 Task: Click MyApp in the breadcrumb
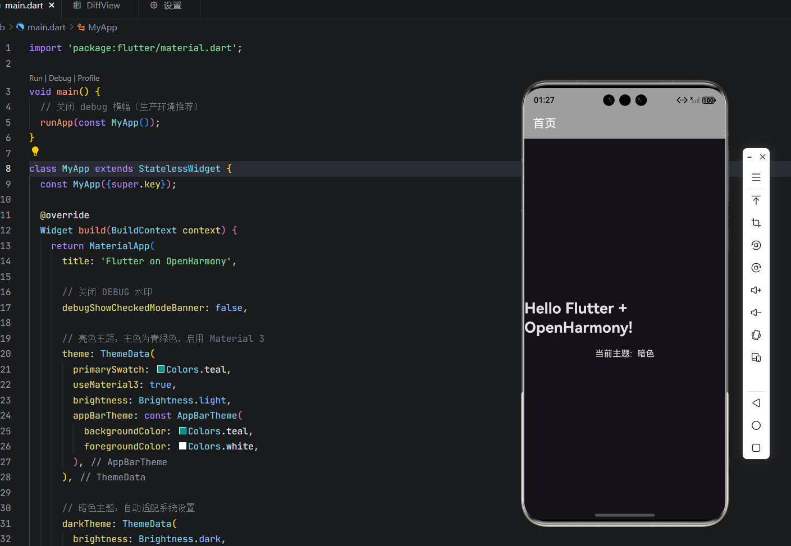coord(103,27)
